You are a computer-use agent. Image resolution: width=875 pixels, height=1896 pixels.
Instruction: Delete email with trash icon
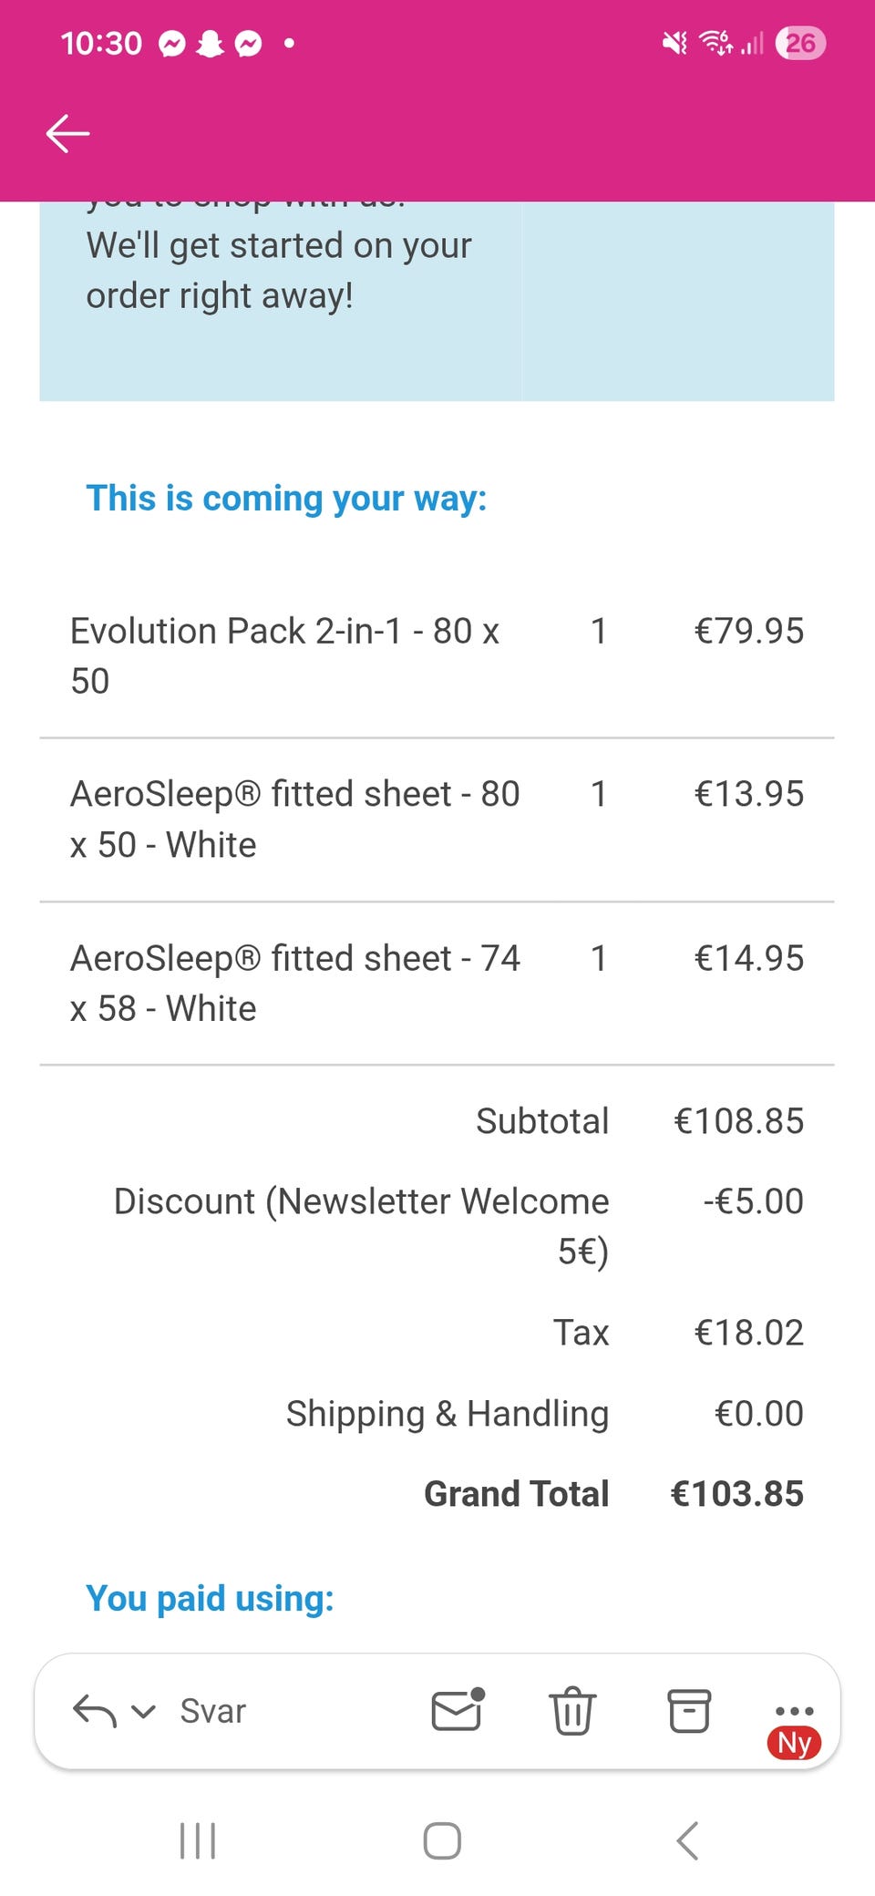[x=571, y=1711]
